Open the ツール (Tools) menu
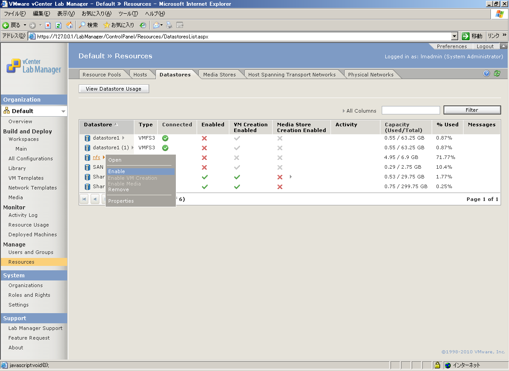Screen dimensions: 509x371 (128, 14)
